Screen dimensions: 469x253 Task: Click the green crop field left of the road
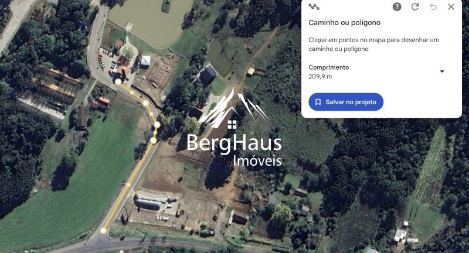click(x=75, y=179)
